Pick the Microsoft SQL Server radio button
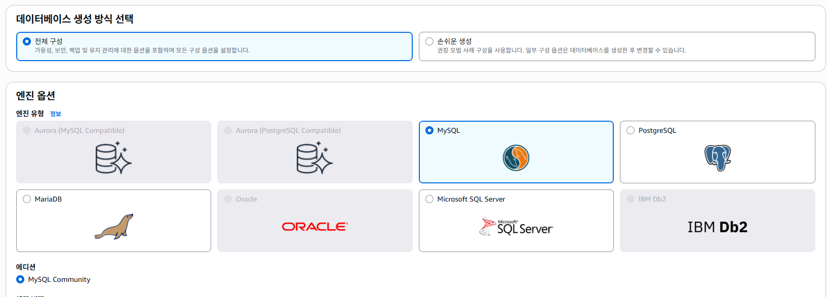This screenshot has height=297, width=827. point(429,199)
